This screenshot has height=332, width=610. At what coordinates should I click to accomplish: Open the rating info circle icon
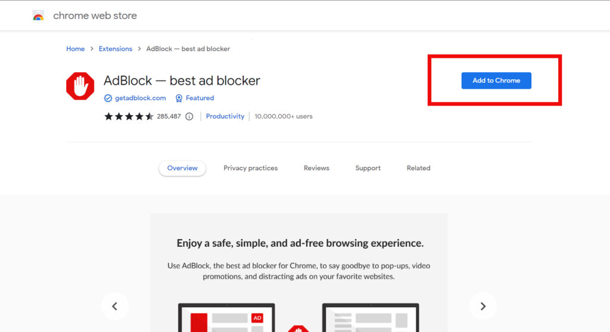click(x=189, y=116)
